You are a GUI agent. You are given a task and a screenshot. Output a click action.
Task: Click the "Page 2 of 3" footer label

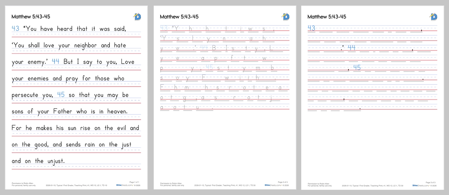tap(283, 182)
